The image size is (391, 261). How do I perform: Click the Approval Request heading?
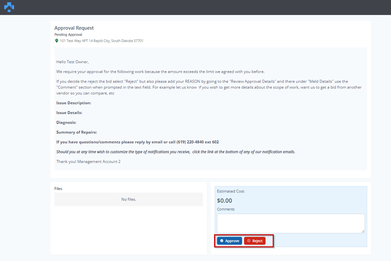(x=74, y=28)
